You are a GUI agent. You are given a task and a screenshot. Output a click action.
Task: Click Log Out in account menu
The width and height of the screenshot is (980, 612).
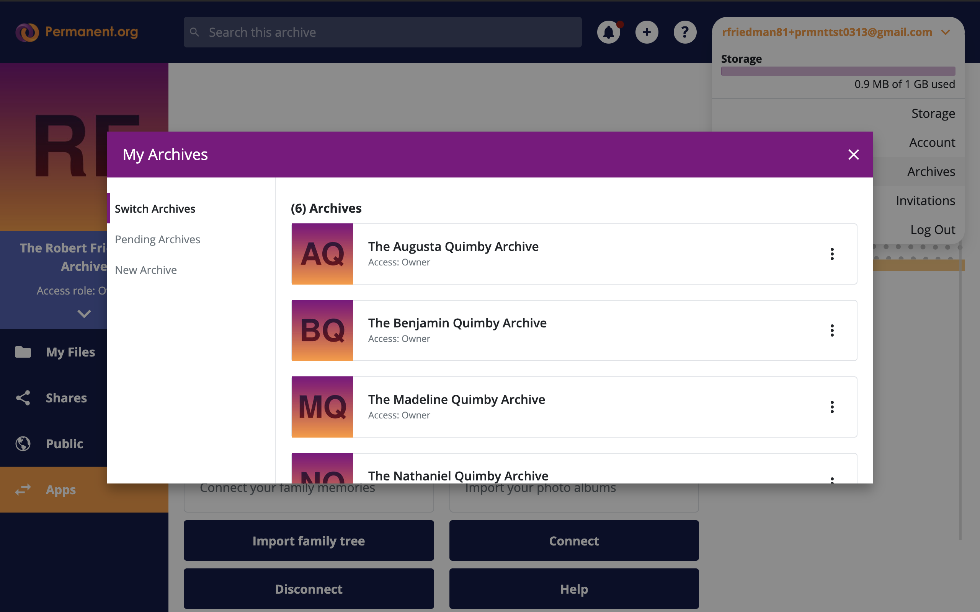coord(932,229)
